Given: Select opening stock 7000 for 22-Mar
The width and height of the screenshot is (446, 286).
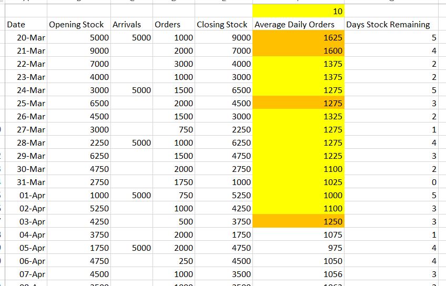Looking at the screenshot, I should point(79,64).
